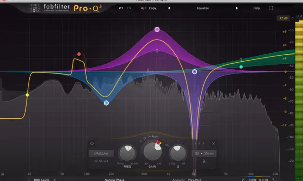The image size is (303, 181).
Task: Go to the next preset arrow
Action: click(237, 8)
